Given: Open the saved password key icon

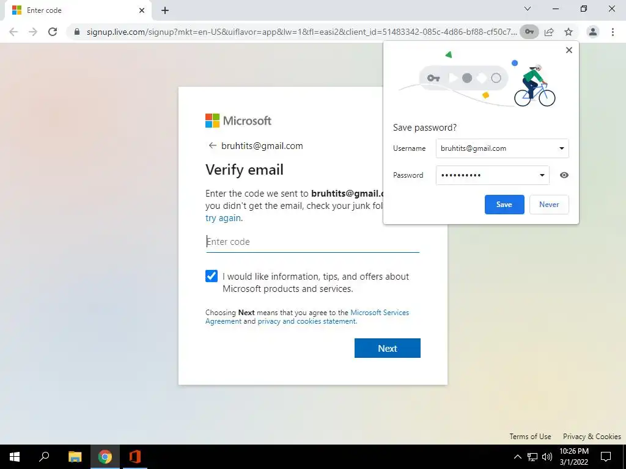Looking at the screenshot, I should [529, 32].
